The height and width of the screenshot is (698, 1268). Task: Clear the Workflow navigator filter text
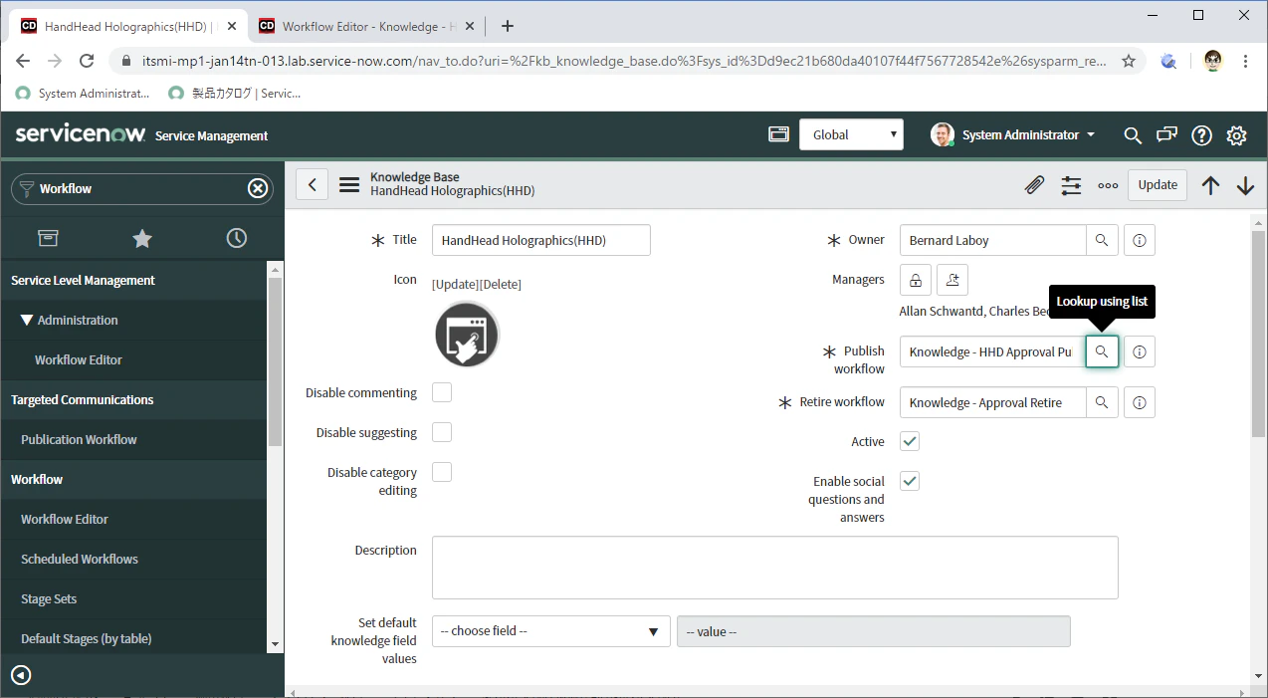click(x=258, y=188)
